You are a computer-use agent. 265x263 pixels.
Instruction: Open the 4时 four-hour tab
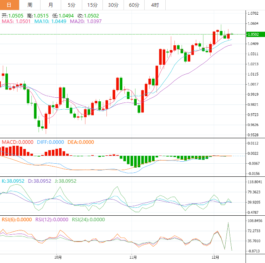pyautogui.click(x=155, y=5)
